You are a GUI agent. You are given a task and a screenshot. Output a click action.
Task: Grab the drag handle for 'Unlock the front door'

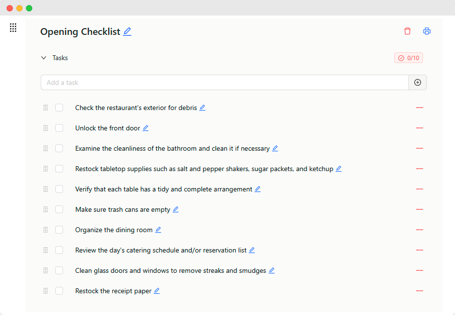46,128
